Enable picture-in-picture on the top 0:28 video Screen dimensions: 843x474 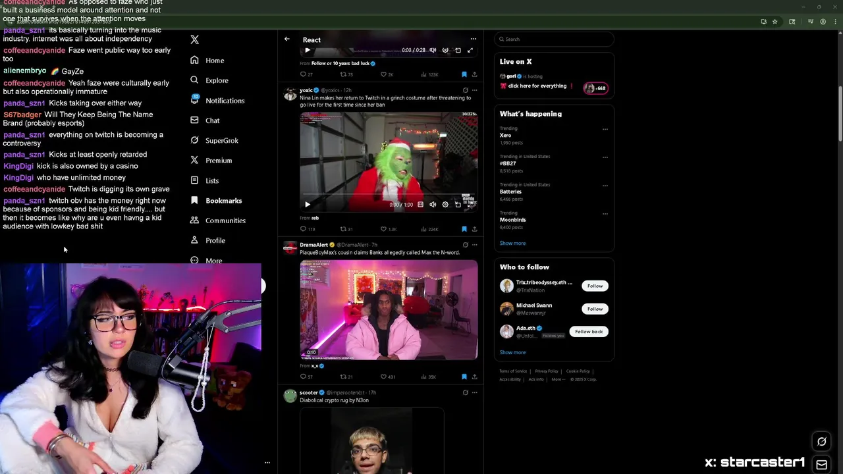(458, 50)
